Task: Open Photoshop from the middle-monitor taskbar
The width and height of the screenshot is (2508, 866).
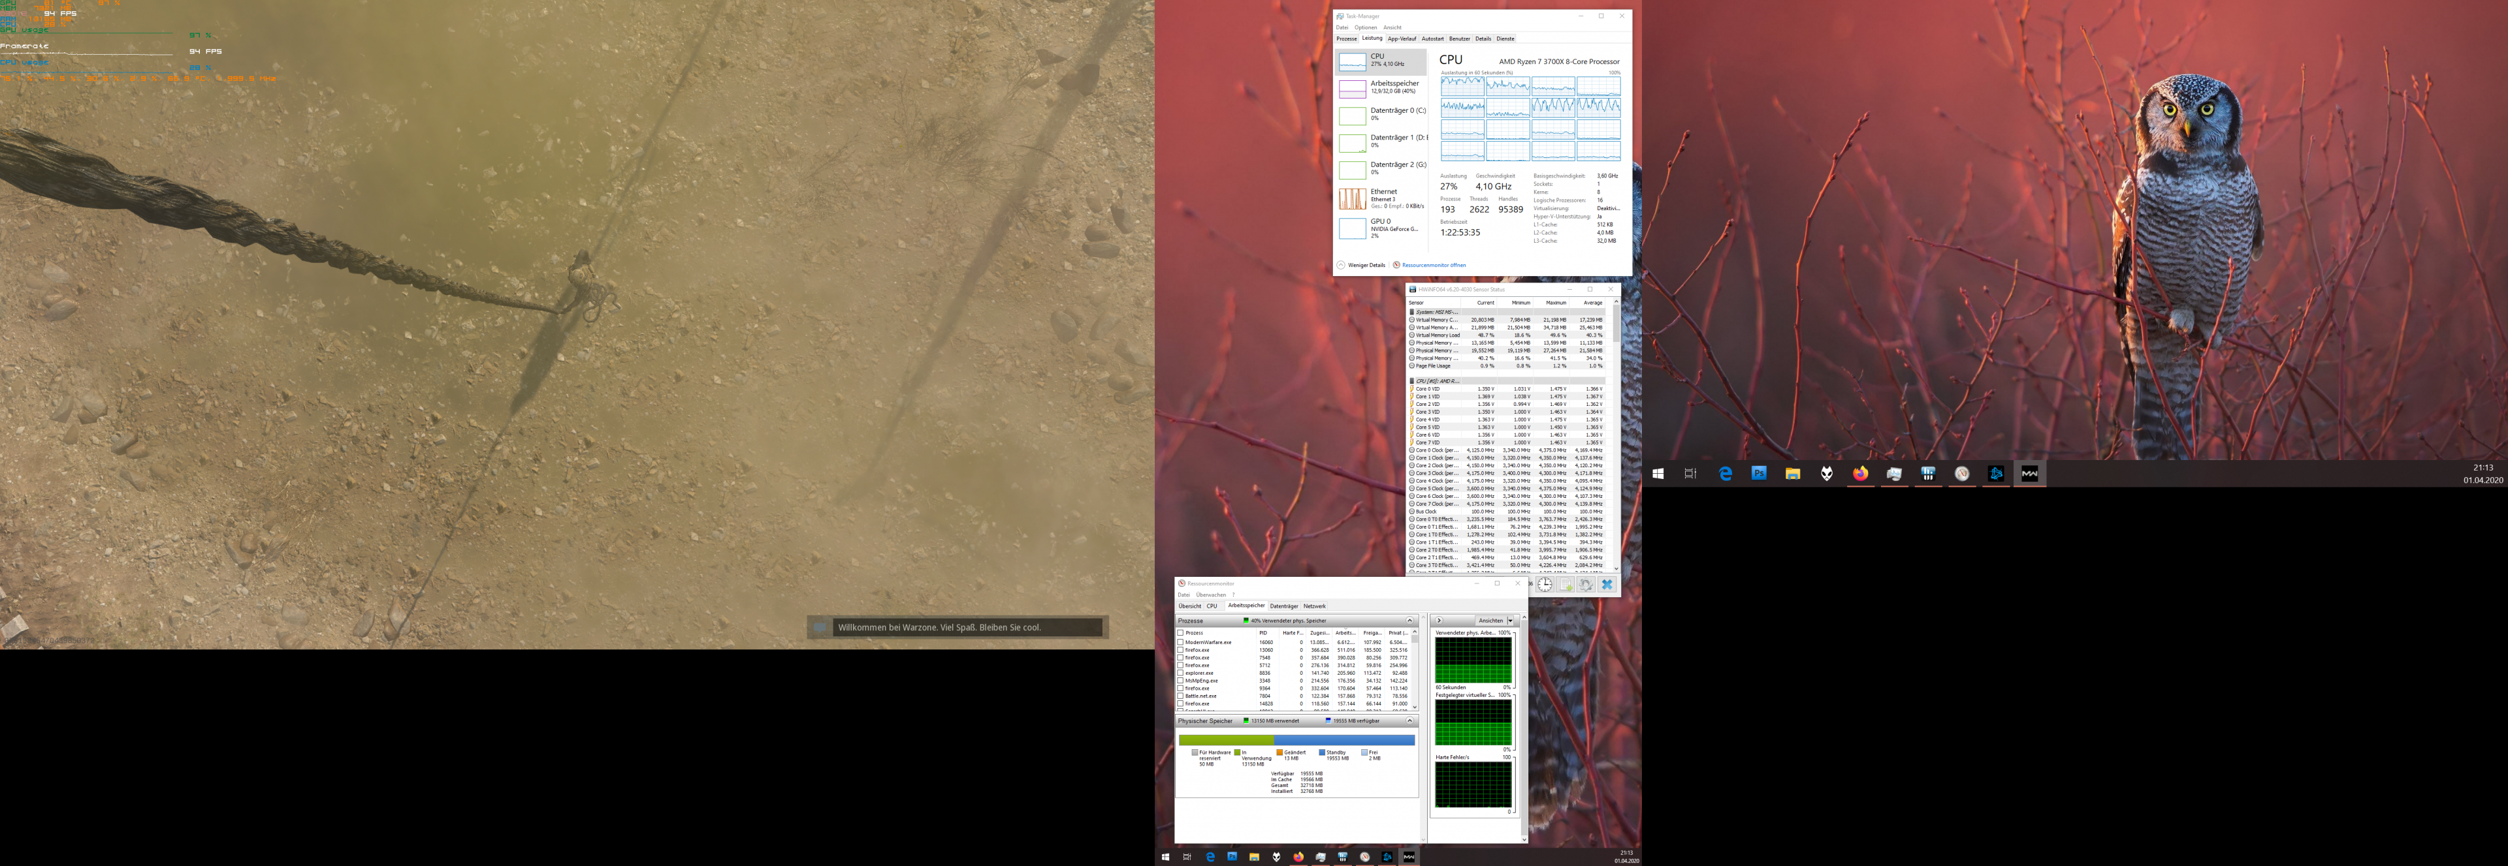Action: (x=1232, y=858)
